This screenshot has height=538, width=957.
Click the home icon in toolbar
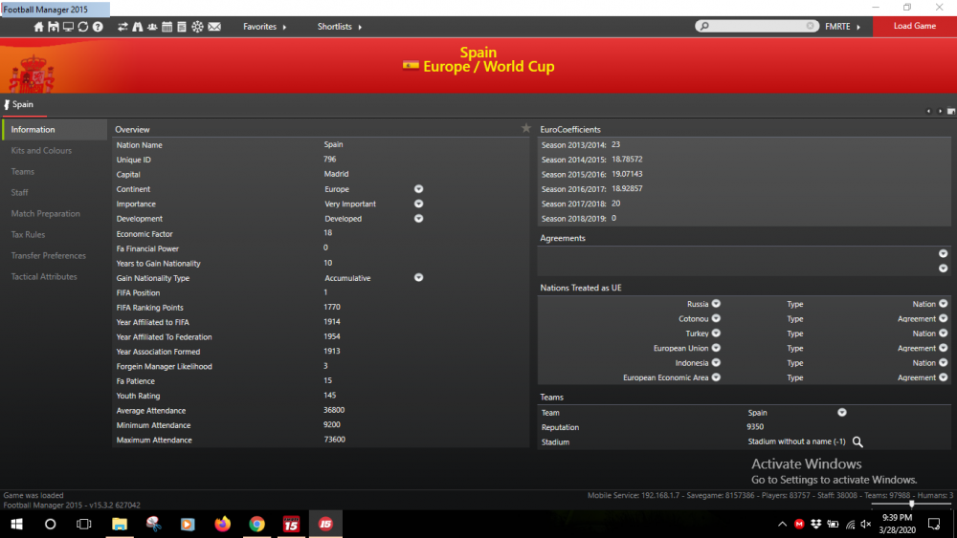38,27
